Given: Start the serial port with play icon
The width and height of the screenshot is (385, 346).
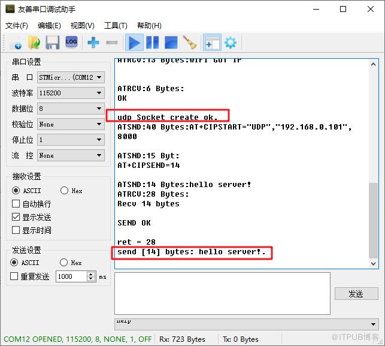Looking at the screenshot, I should (134, 43).
